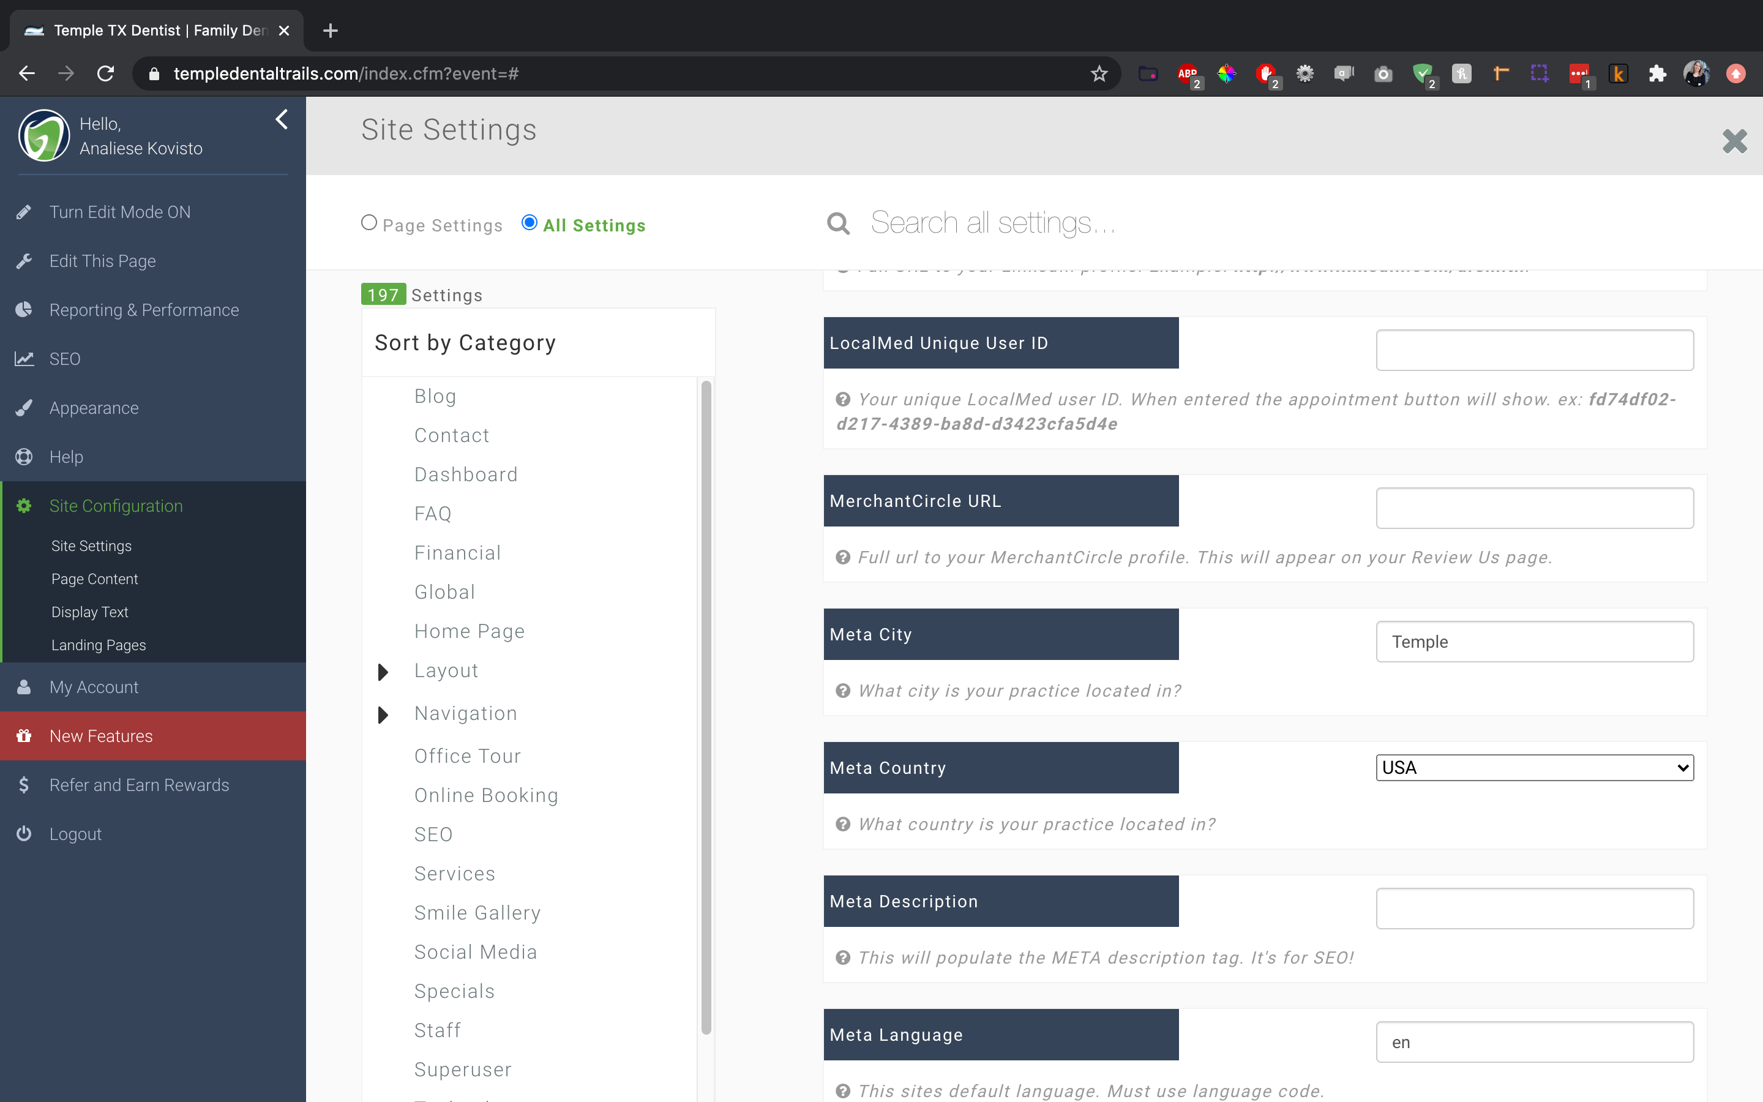Image resolution: width=1763 pixels, height=1102 pixels.
Task: Open Landing Pages in the sidebar submenu
Action: point(99,645)
